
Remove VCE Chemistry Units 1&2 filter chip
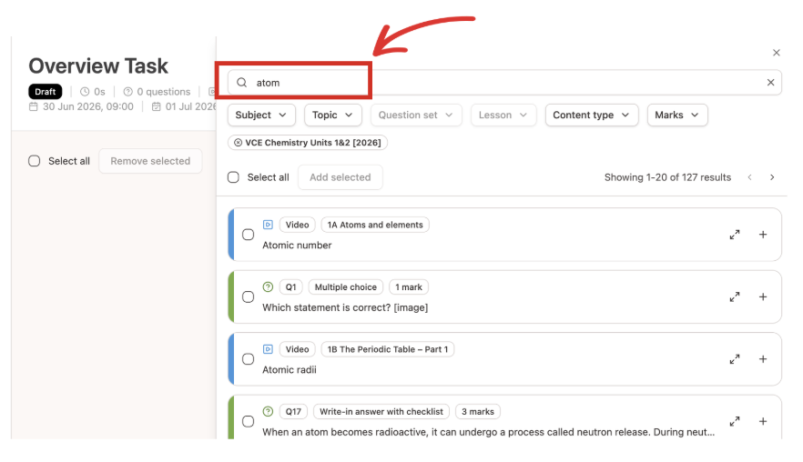click(239, 143)
